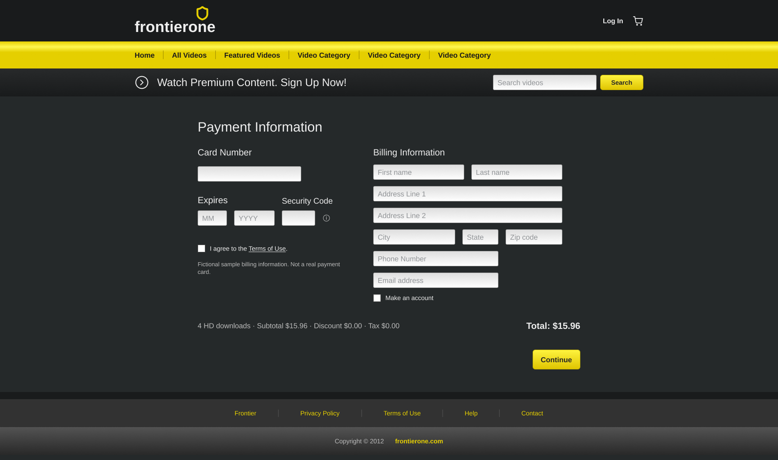Check the agree to Terms of Use box
778x460 pixels.
click(201, 249)
